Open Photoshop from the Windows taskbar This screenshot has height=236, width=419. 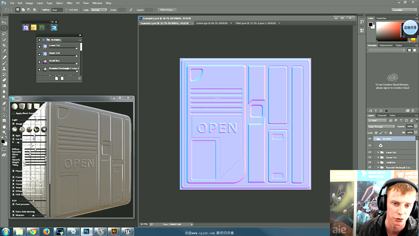(86, 231)
